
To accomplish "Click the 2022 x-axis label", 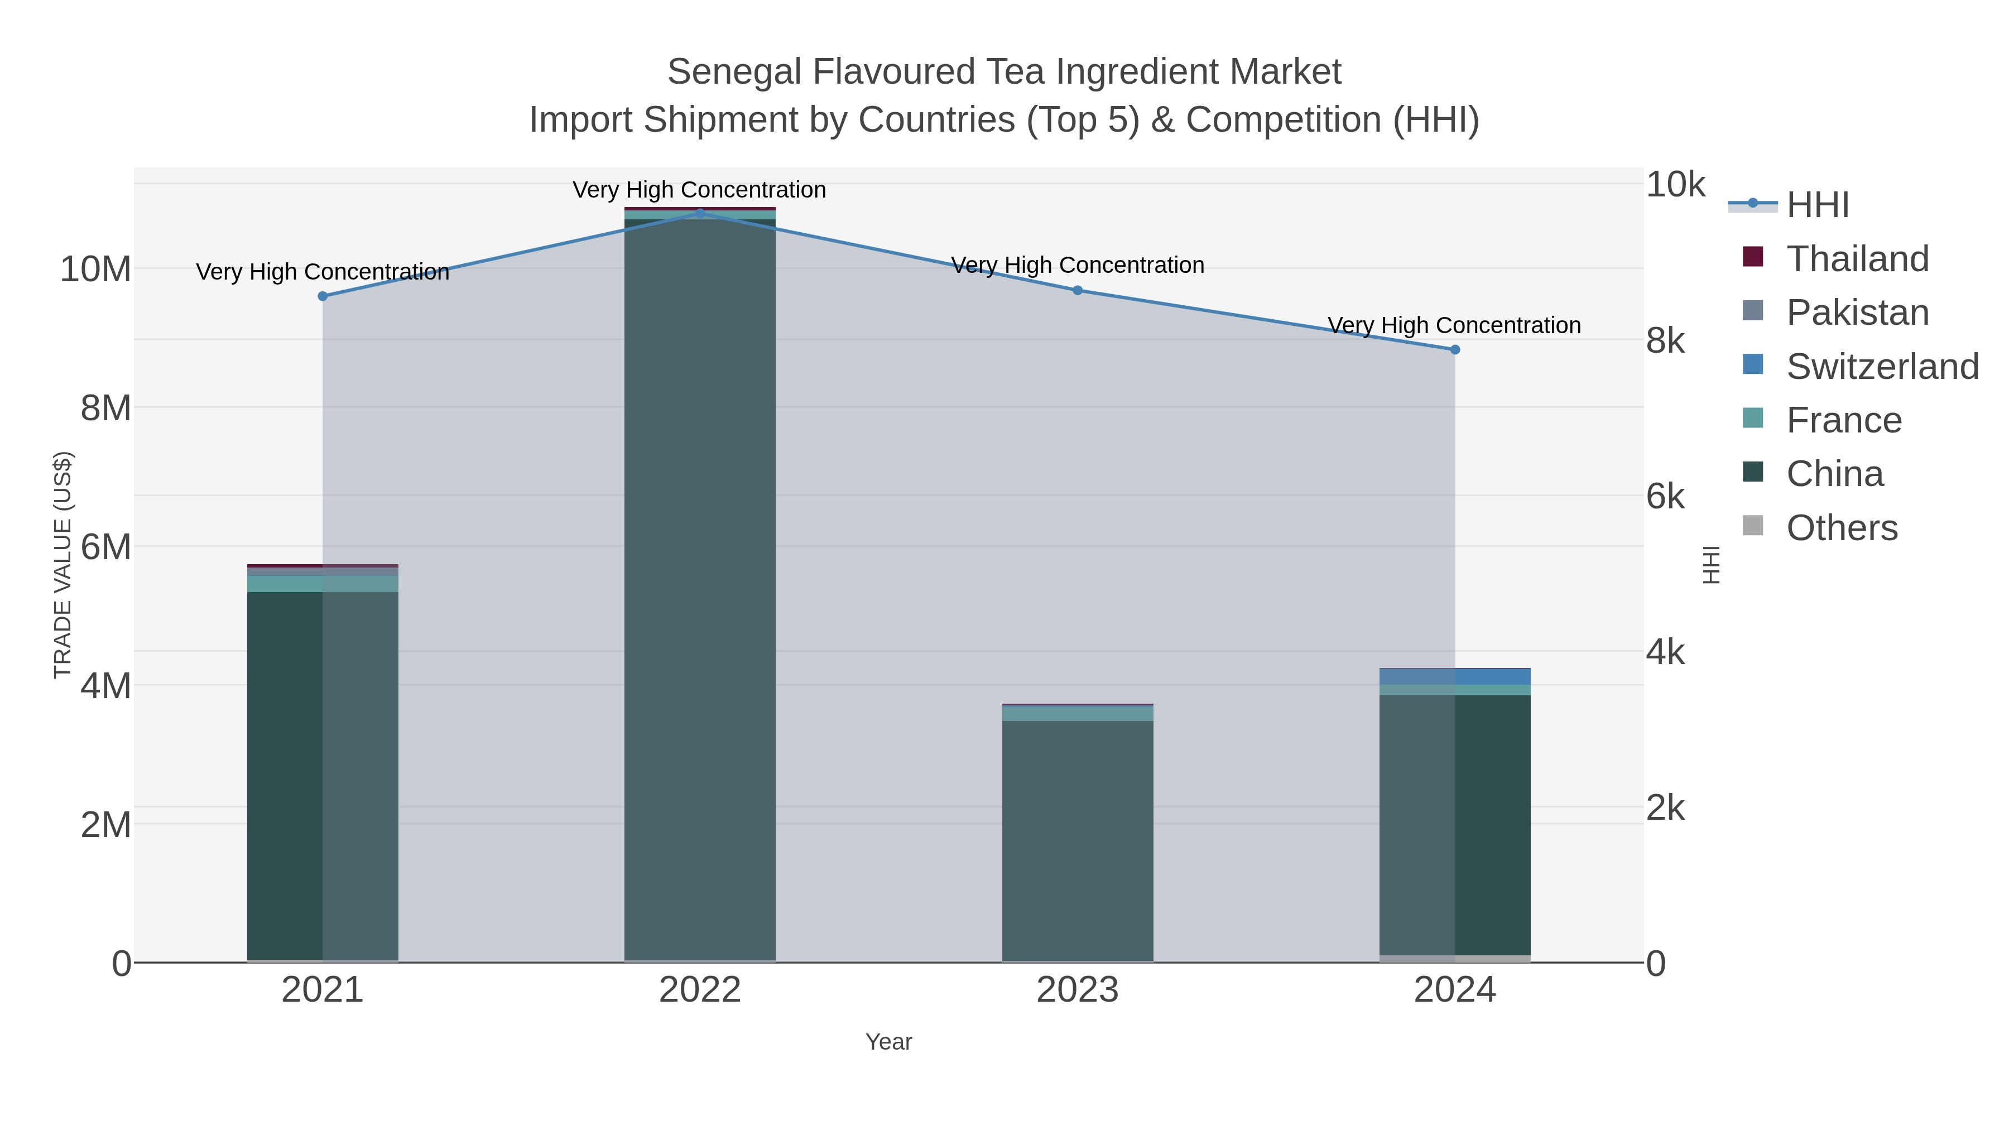I will coord(700,990).
